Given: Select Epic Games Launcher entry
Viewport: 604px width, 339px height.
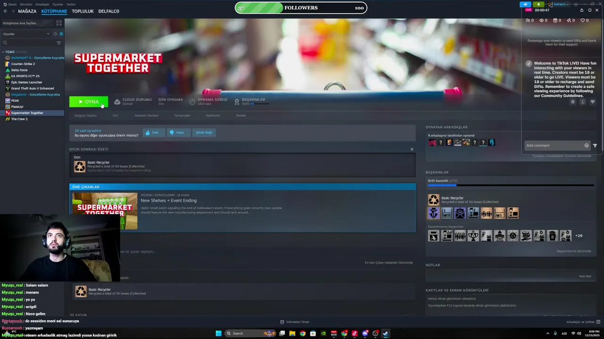Looking at the screenshot, I should [26, 82].
